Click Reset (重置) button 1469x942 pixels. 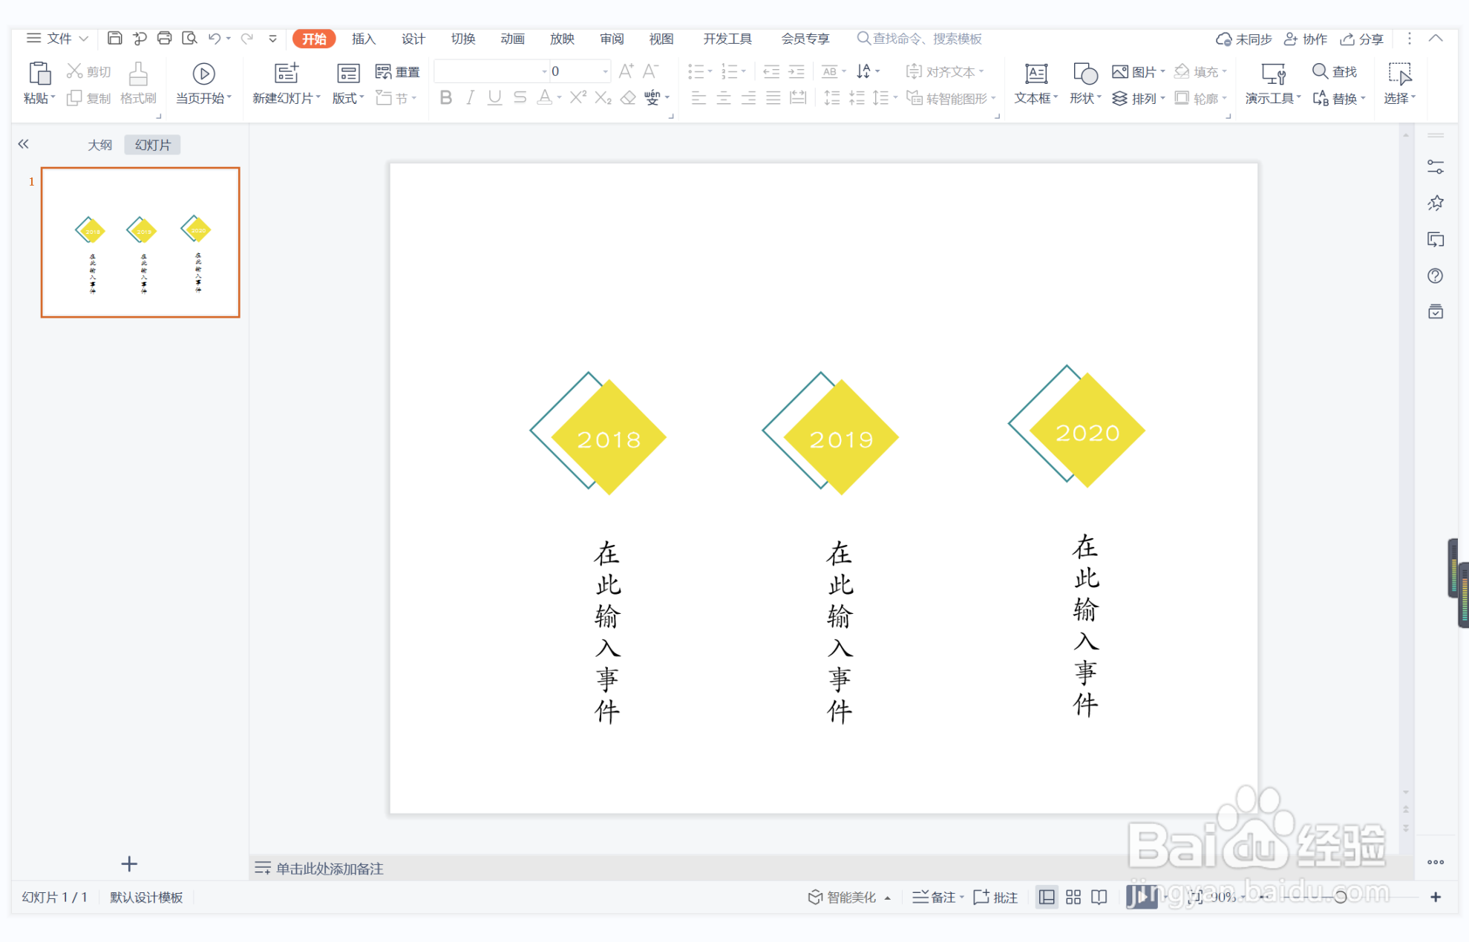398,71
